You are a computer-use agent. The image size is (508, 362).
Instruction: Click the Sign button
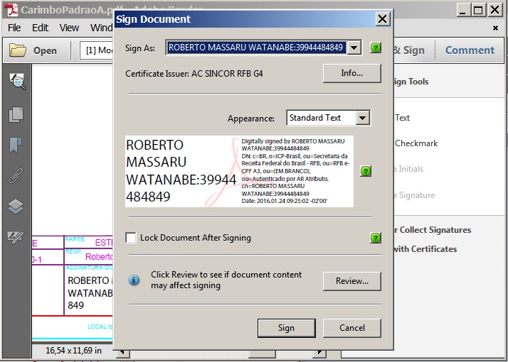pyautogui.click(x=287, y=328)
